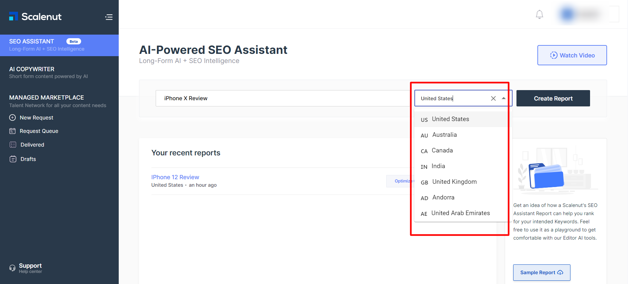
Task: Click the Delivered list icon
Action: coord(13,145)
